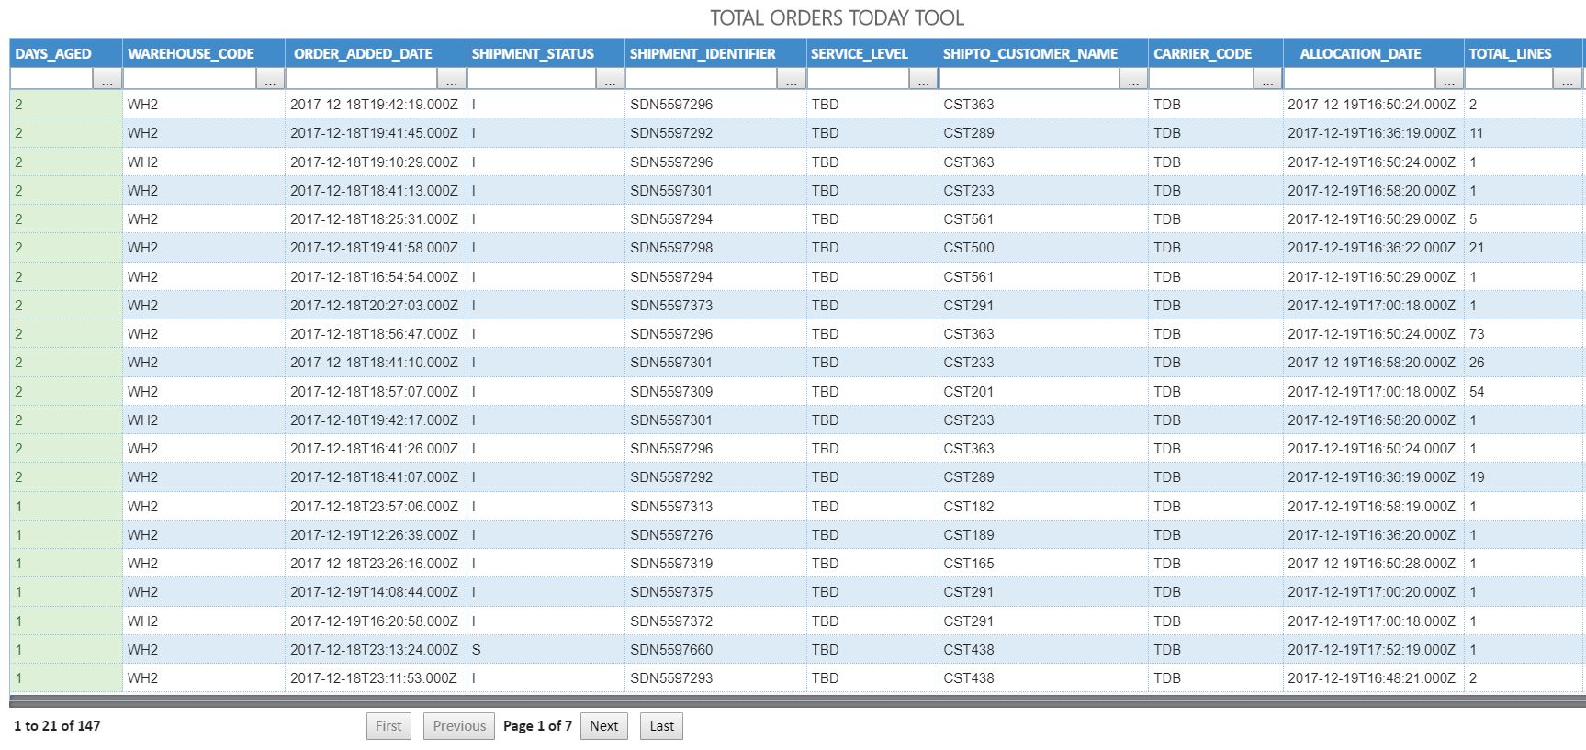Image resolution: width=1586 pixels, height=750 pixels.
Task: Open filter options button for DAYS_AGED column
Action: [107, 81]
